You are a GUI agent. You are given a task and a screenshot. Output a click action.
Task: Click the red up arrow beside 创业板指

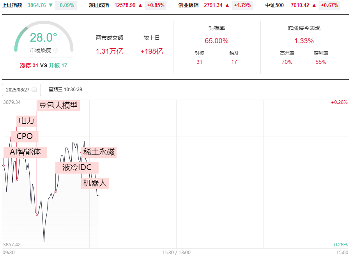227,5
